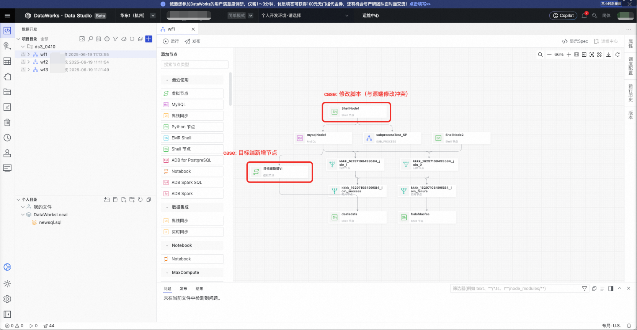637x330 pixels.
Task: Click the auto-format layout icon on the canvas toolbar
Action: point(599,55)
